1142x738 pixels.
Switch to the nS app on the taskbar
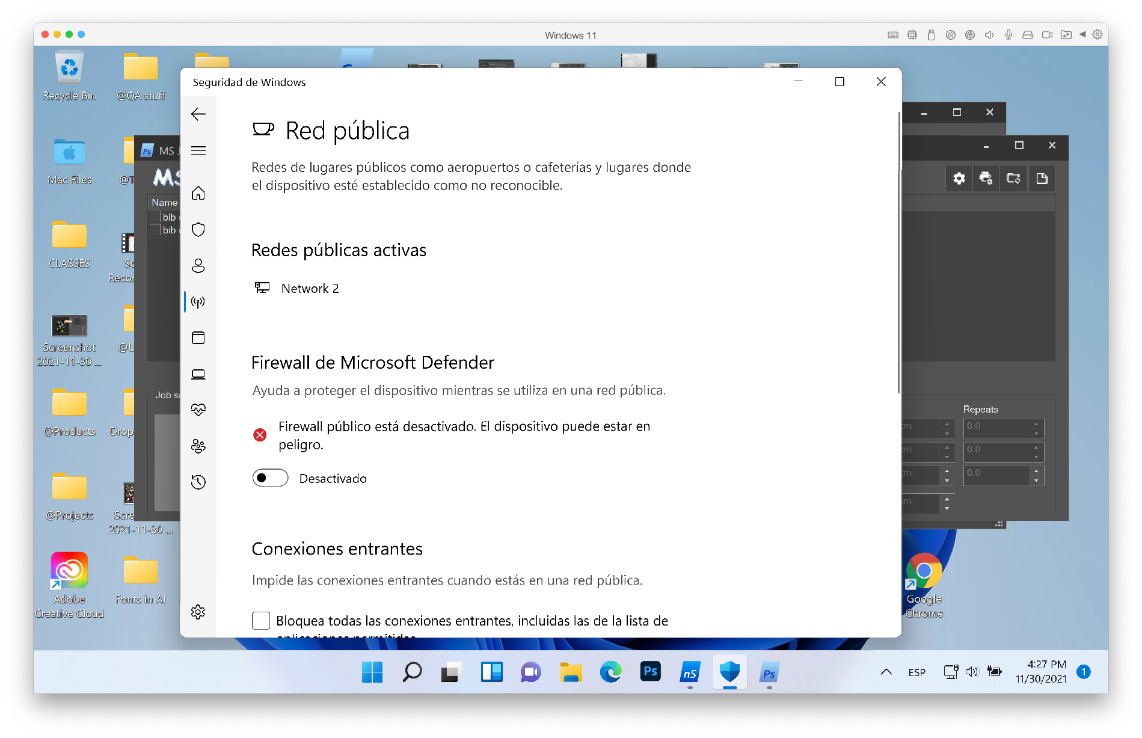(690, 672)
